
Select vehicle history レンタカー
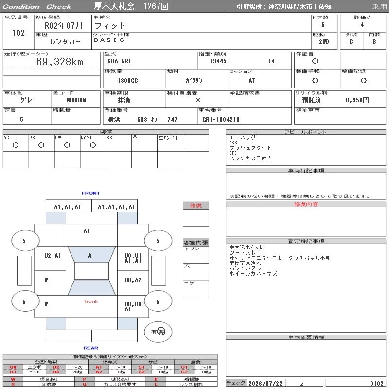[65, 42]
